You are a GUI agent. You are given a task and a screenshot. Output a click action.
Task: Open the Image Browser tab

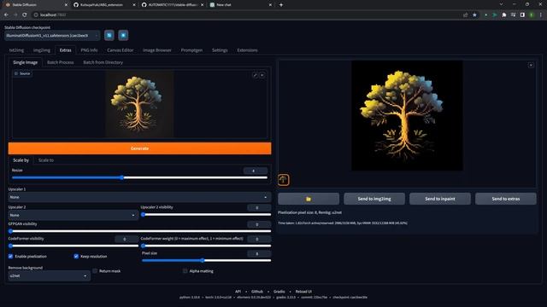pyautogui.click(x=157, y=50)
